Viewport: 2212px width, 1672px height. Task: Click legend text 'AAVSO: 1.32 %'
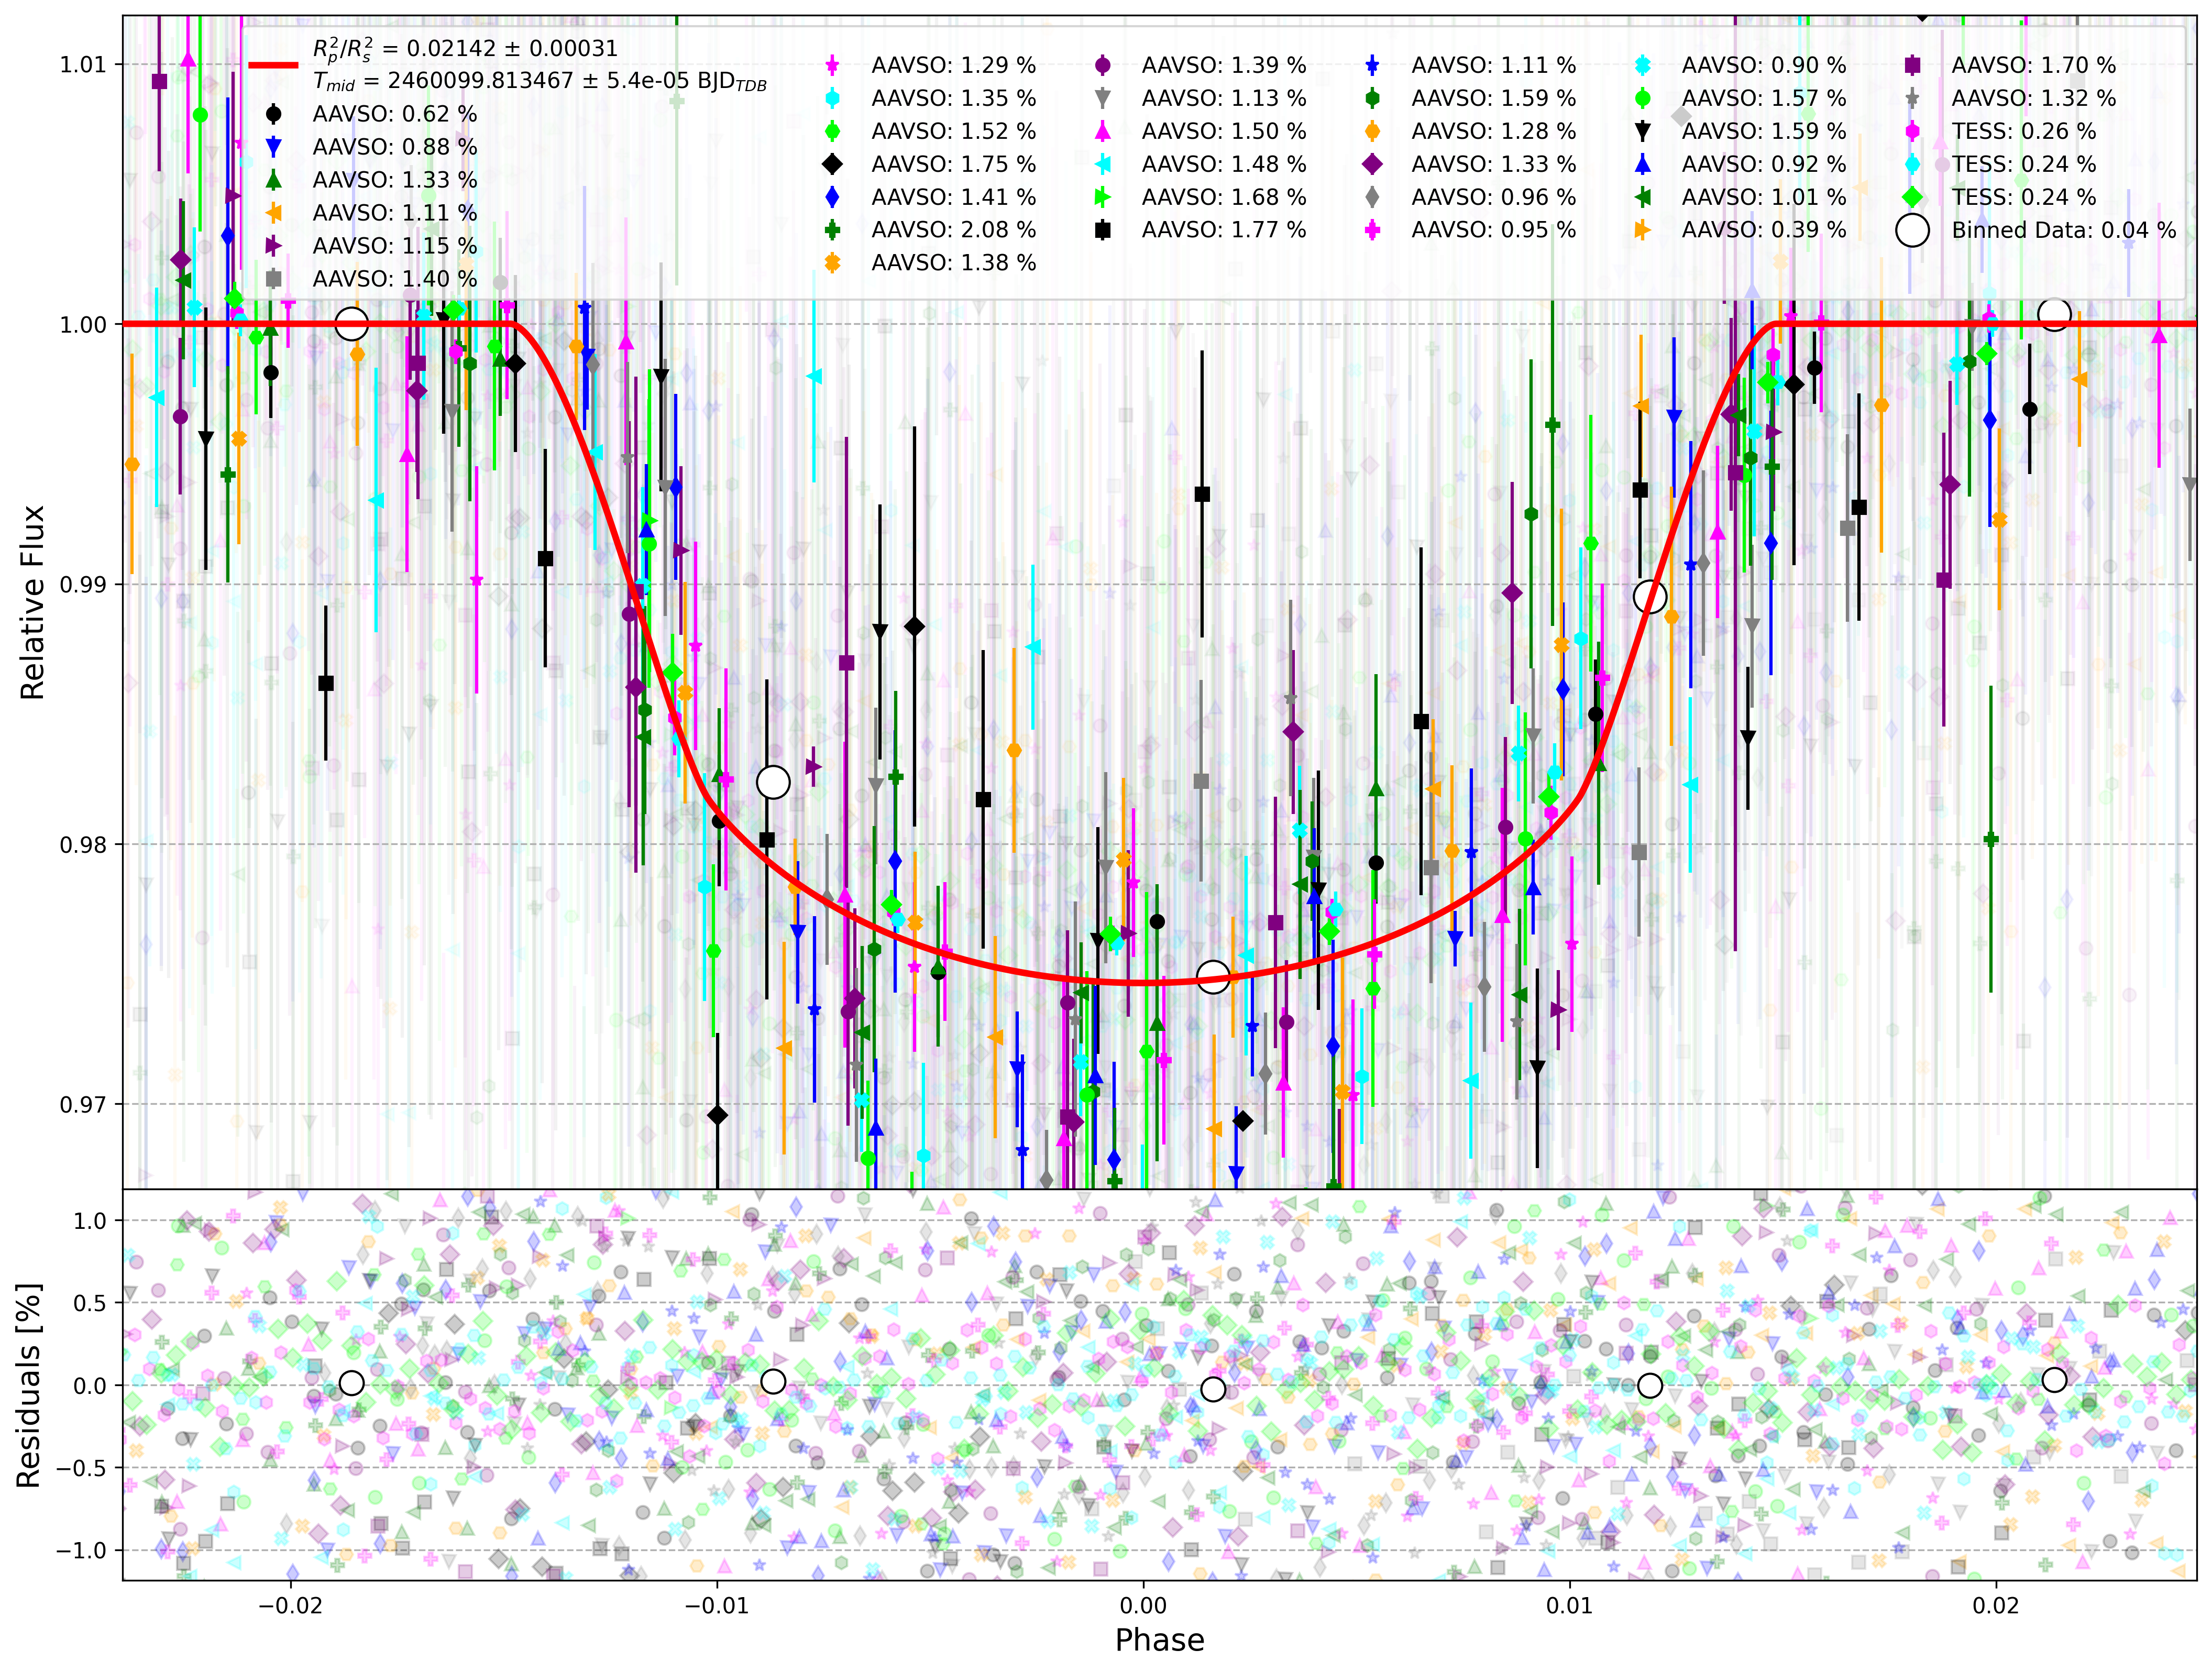(2034, 98)
